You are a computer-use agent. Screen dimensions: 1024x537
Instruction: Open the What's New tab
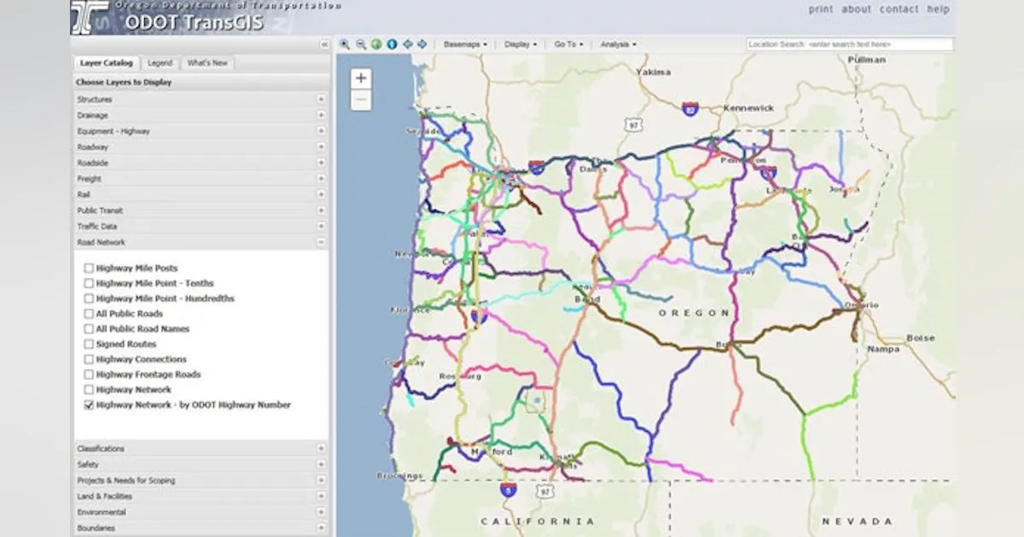207,63
